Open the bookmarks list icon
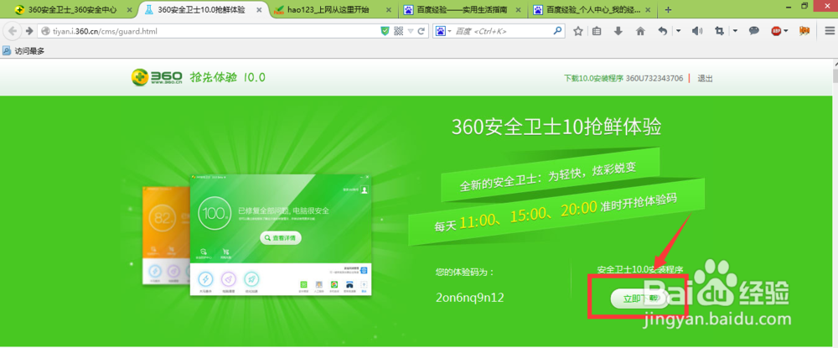838x348 pixels. pos(597,32)
